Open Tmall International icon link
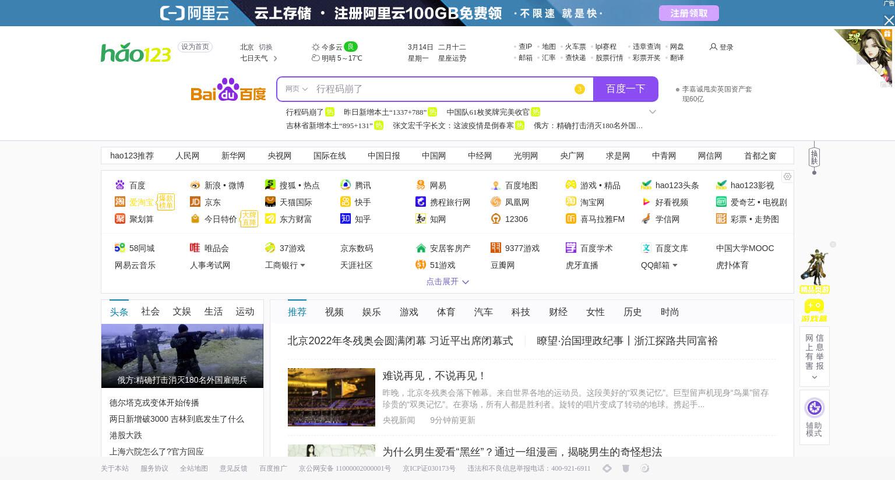This screenshot has width=895, height=480. tap(270, 202)
